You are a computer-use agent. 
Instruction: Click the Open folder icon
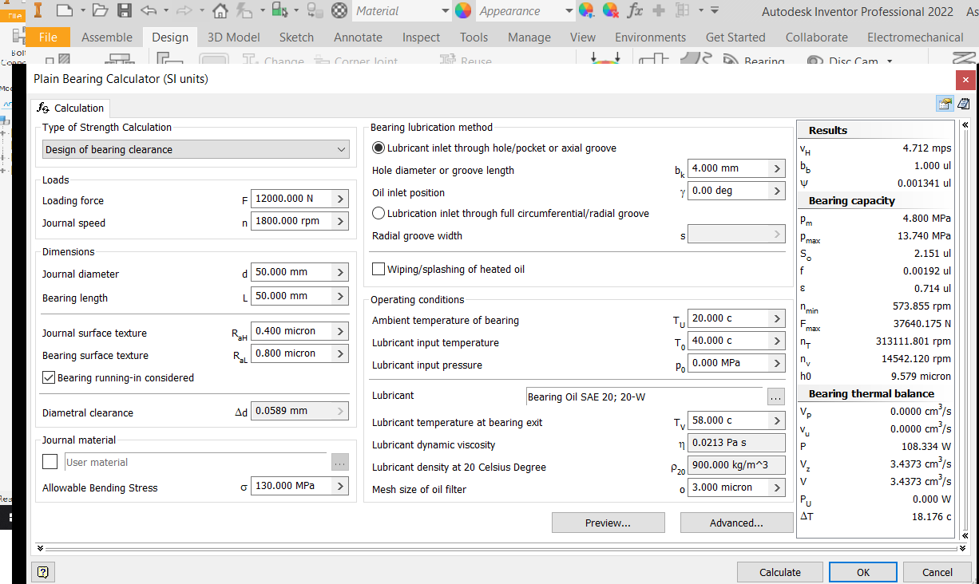tap(100, 10)
